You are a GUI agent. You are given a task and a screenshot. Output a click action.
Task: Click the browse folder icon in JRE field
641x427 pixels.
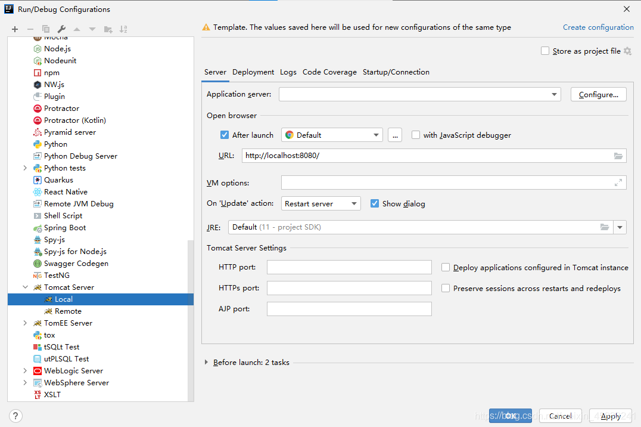(605, 227)
